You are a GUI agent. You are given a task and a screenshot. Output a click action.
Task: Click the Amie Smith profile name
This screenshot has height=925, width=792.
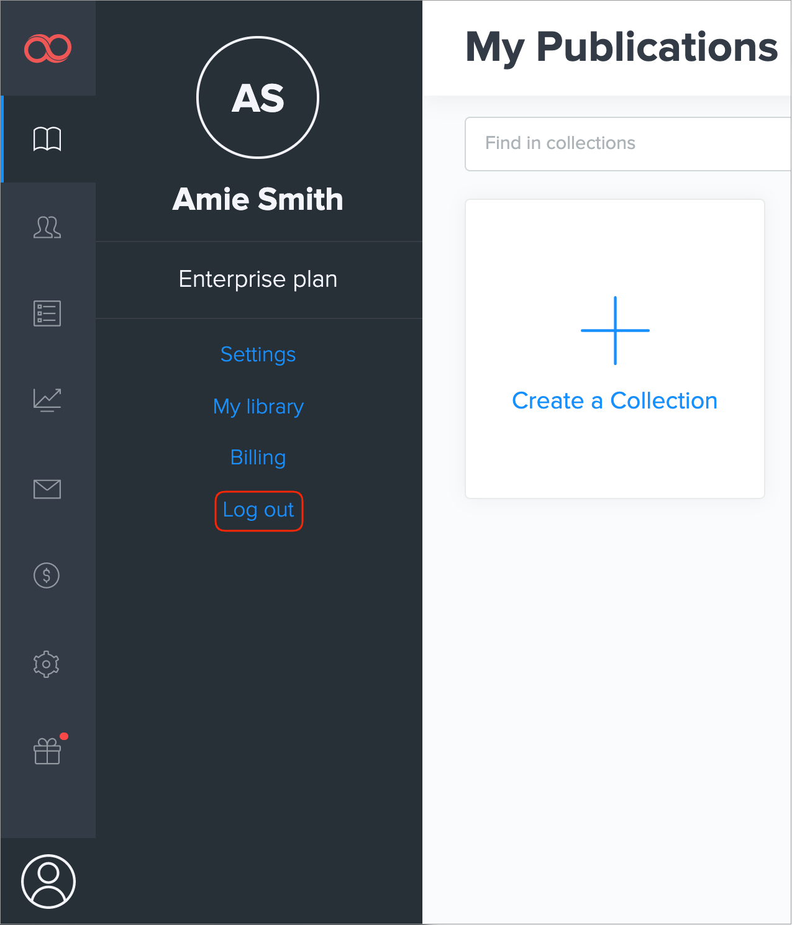point(258,199)
